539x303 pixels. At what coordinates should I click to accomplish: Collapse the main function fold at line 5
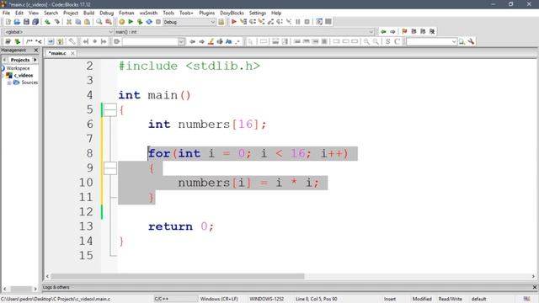coord(110,110)
